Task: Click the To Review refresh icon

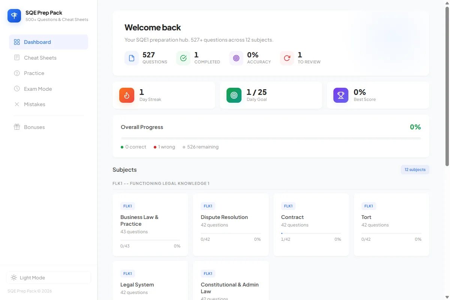Action: (287, 58)
